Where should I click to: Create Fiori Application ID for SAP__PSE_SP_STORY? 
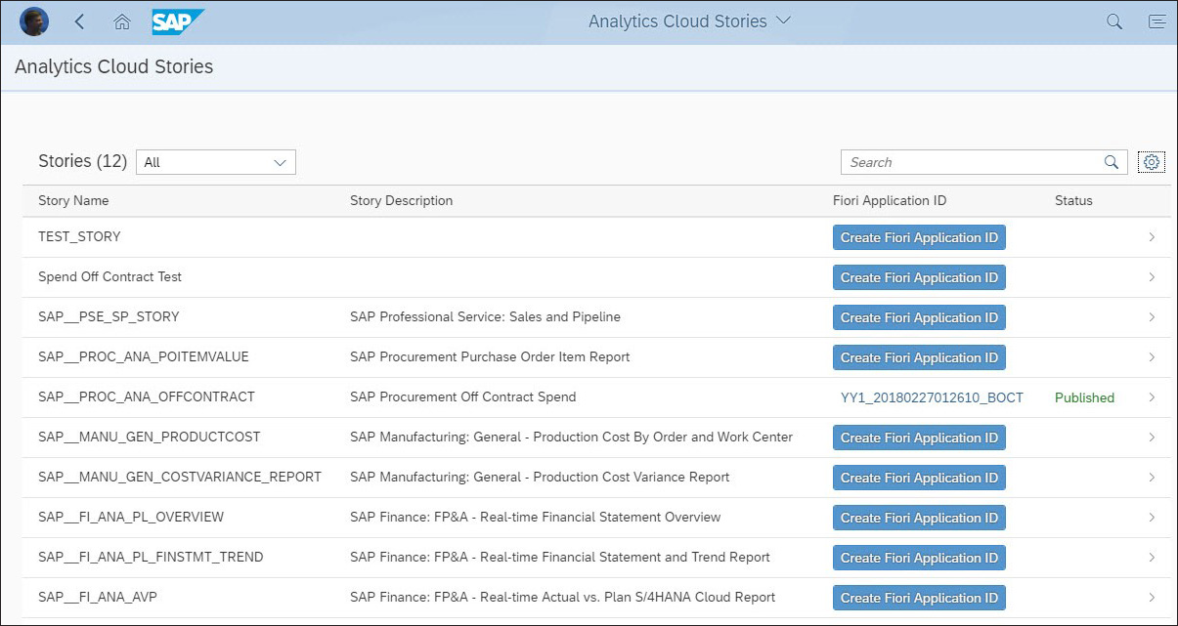point(919,317)
